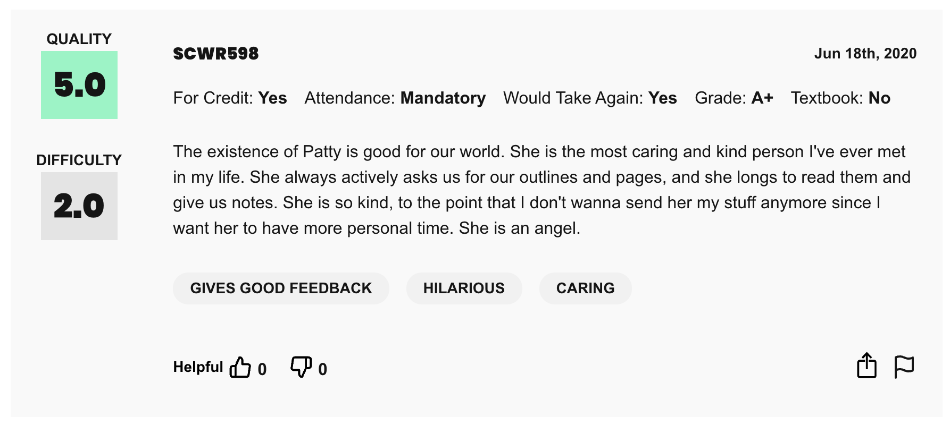The image size is (950, 425).
Task: Click the thumbs down icon on the review
Action: point(300,367)
